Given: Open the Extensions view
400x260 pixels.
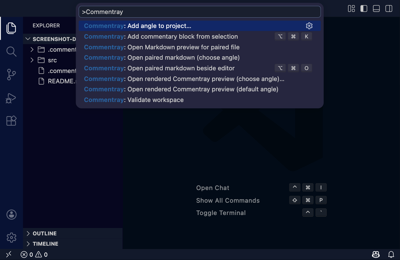Looking at the screenshot, I should tap(11, 121).
